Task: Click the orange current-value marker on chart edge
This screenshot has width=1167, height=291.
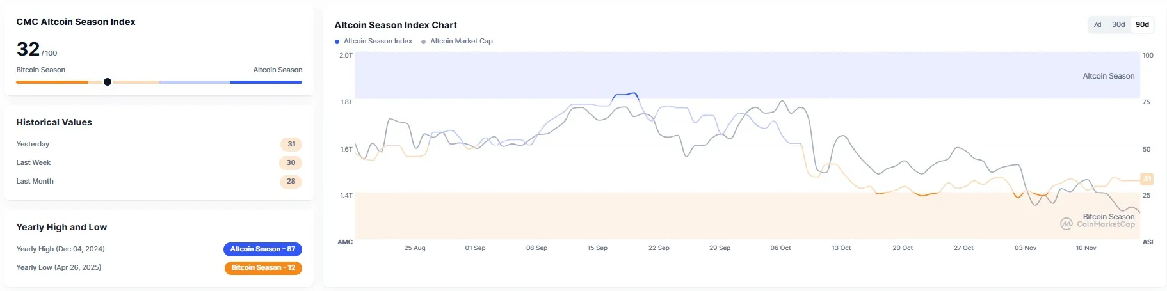Action: coord(1147,179)
